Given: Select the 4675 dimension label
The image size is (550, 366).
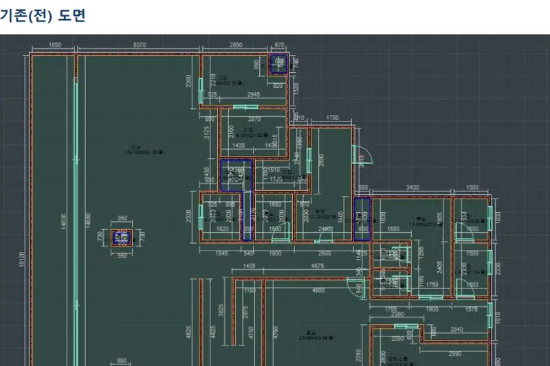Looking at the screenshot, I should pos(318,266).
